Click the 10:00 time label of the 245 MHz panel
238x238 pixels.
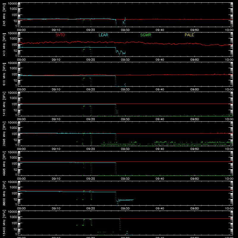[x=229, y=30]
